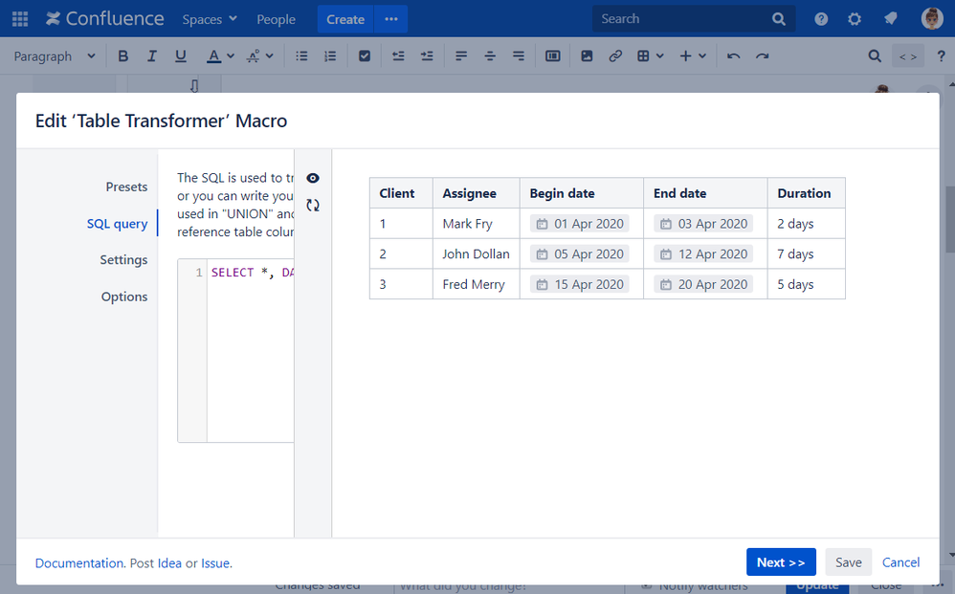Image resolution: width=955 pixels, height=594 pixels.
Task: Click the undo arrow
Action: 733,56
